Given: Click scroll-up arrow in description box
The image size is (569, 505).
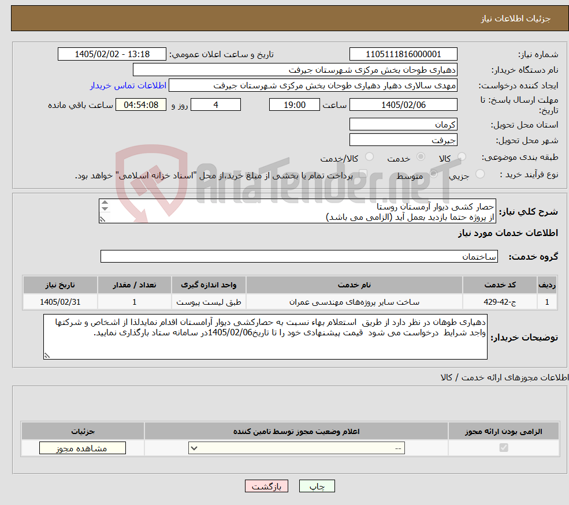Looking at the screenshot, I should 105,203.
